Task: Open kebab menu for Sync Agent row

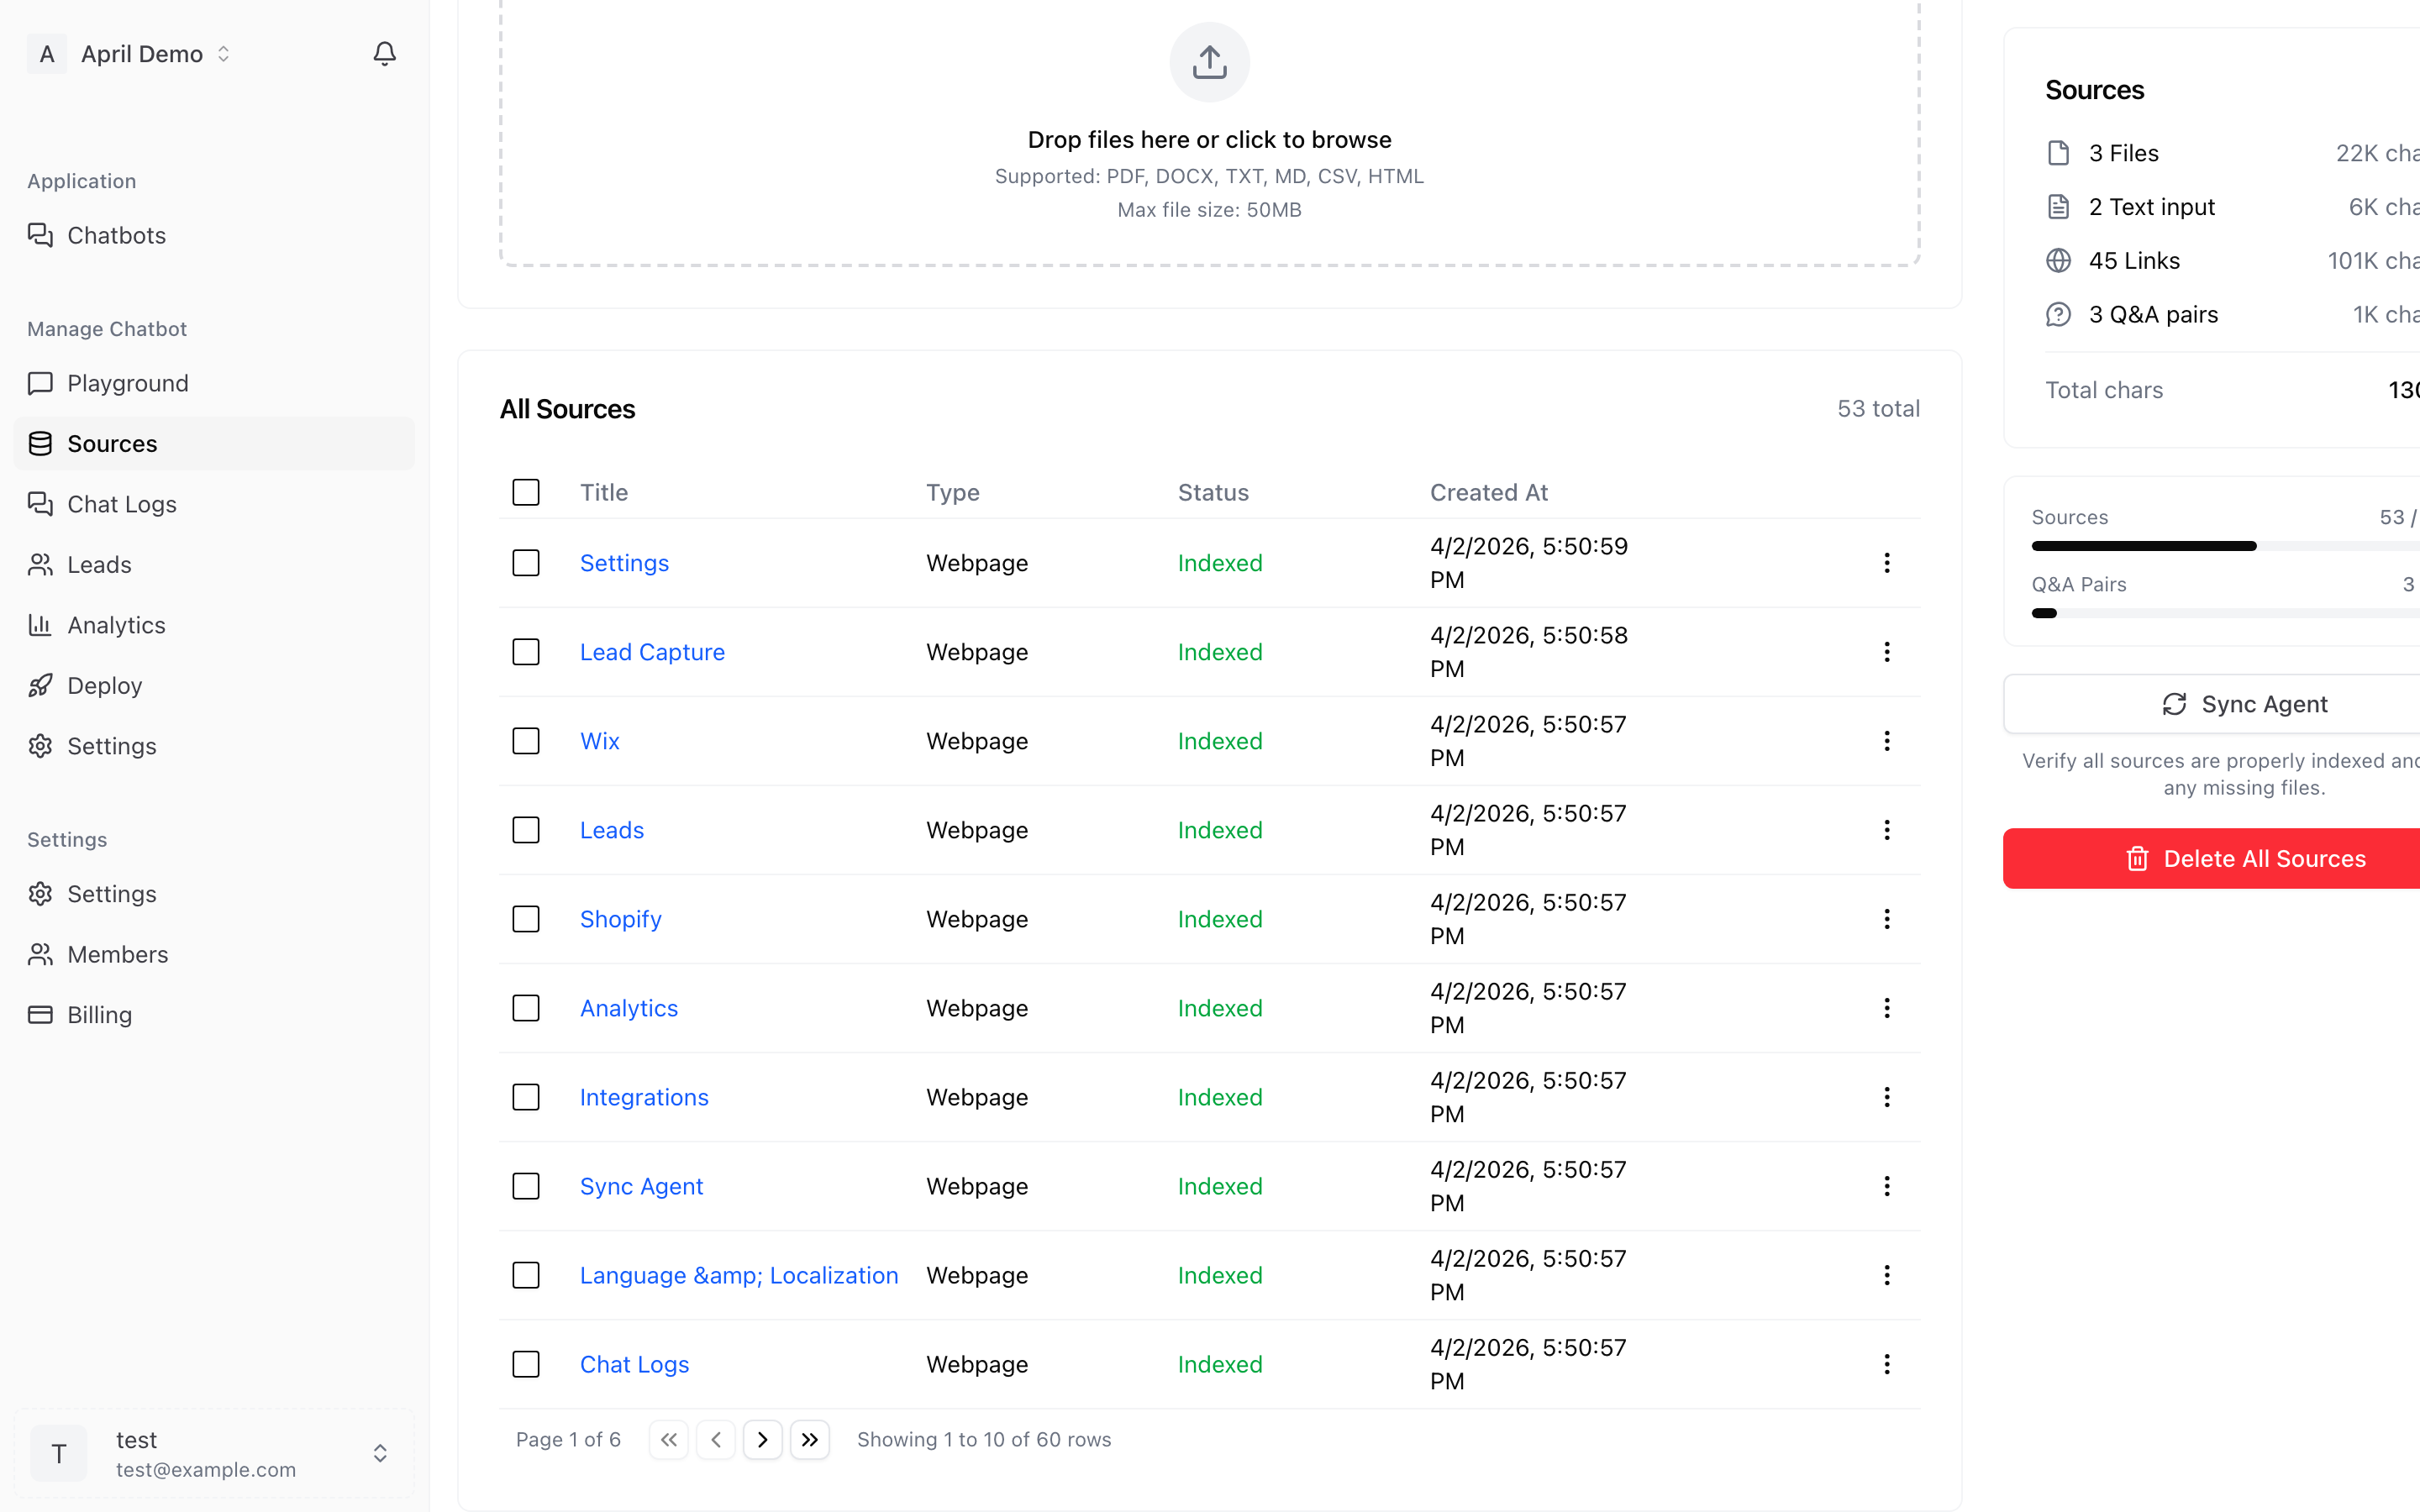Action: pyautogui.click(x=1886, y=1186)
